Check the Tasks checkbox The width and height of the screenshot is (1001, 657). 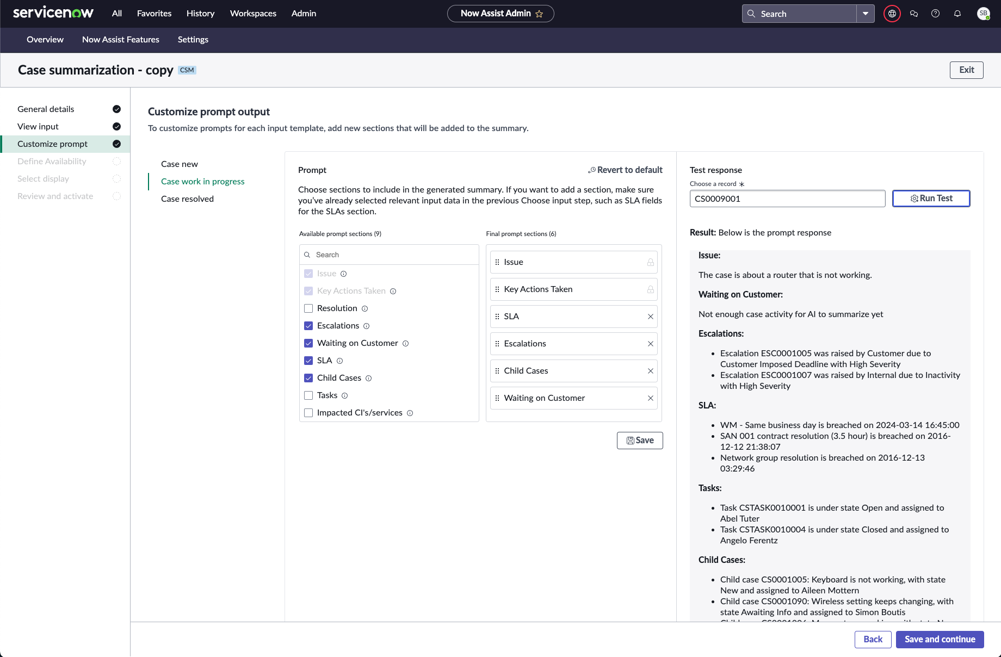point(308,395)
